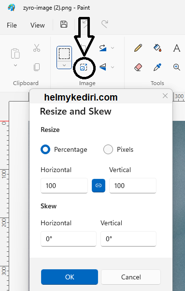
Task: Select the Percentage radio button
Action: [45, 149]
